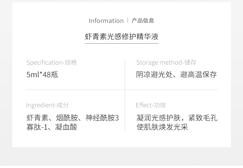Click the 5ml*48瓶 specification value
243x168 pixels.
click(42, 75)
